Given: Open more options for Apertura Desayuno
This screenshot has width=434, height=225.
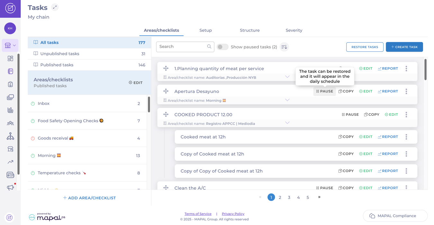Looking at the screenshot, I should pos(406,91).
